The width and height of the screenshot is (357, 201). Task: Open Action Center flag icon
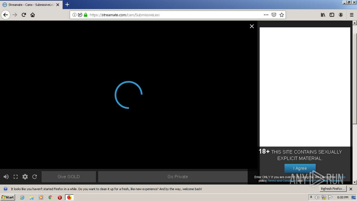(x=331, y=197)
